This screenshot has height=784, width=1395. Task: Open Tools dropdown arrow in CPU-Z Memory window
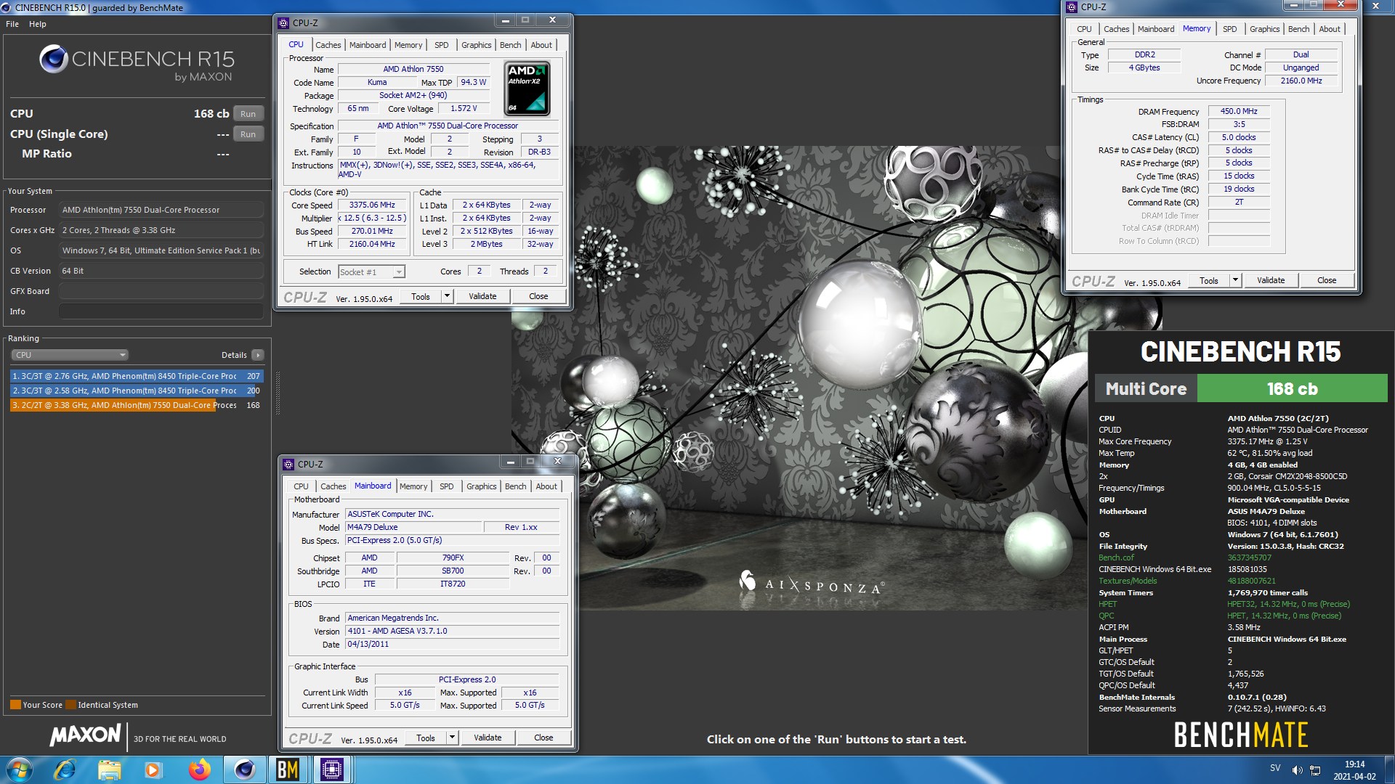[1235, 280]
